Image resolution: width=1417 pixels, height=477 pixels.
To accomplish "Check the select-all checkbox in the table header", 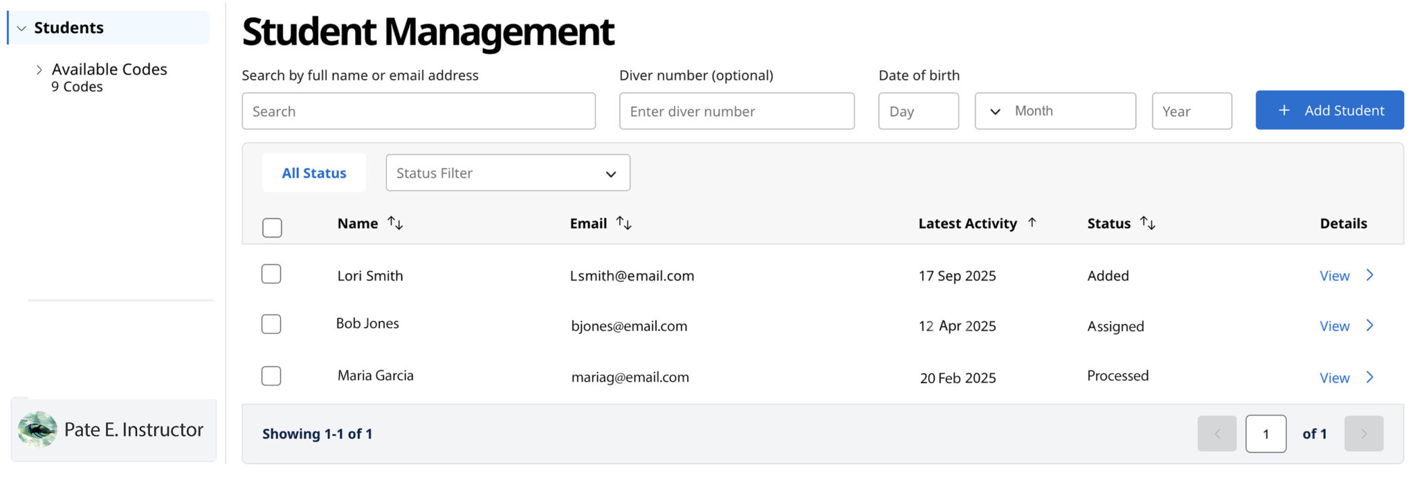I will click(x=272, y=227).
